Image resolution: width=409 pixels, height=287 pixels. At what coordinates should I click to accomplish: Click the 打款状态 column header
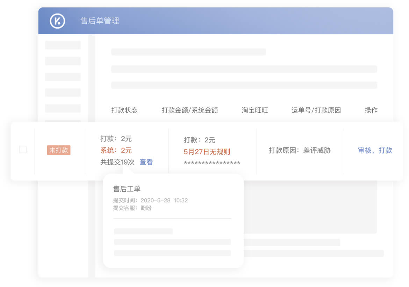124,110
